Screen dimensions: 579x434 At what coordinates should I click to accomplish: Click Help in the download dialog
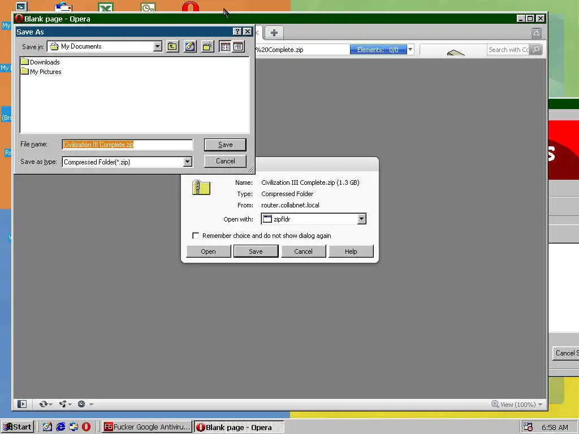tap(351, 251)
